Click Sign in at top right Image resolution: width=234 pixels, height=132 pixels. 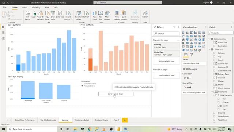pos(206,3)
